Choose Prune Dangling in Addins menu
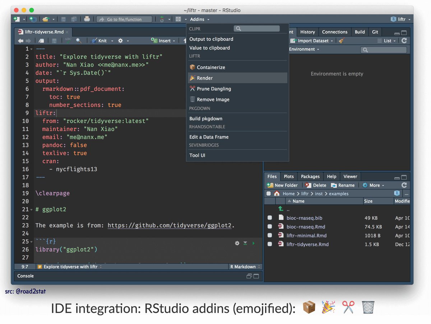431x324 pixels. pyautogui.click(x=237, y=89)
